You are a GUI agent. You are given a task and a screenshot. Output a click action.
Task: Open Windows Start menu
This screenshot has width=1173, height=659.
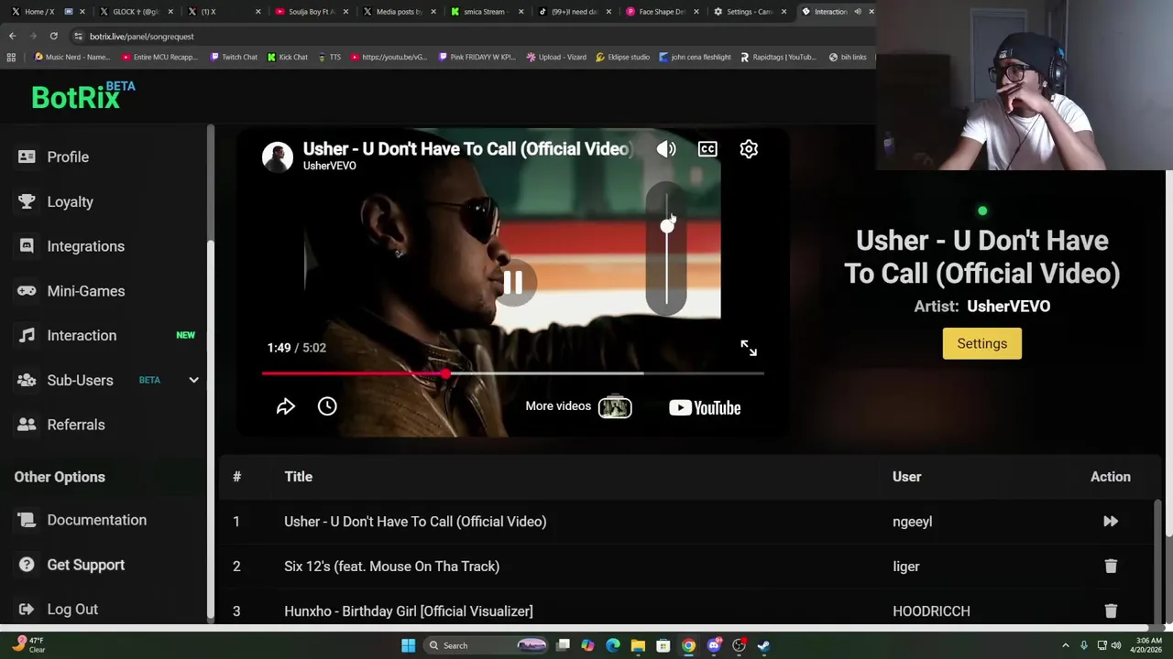(408, 645)
